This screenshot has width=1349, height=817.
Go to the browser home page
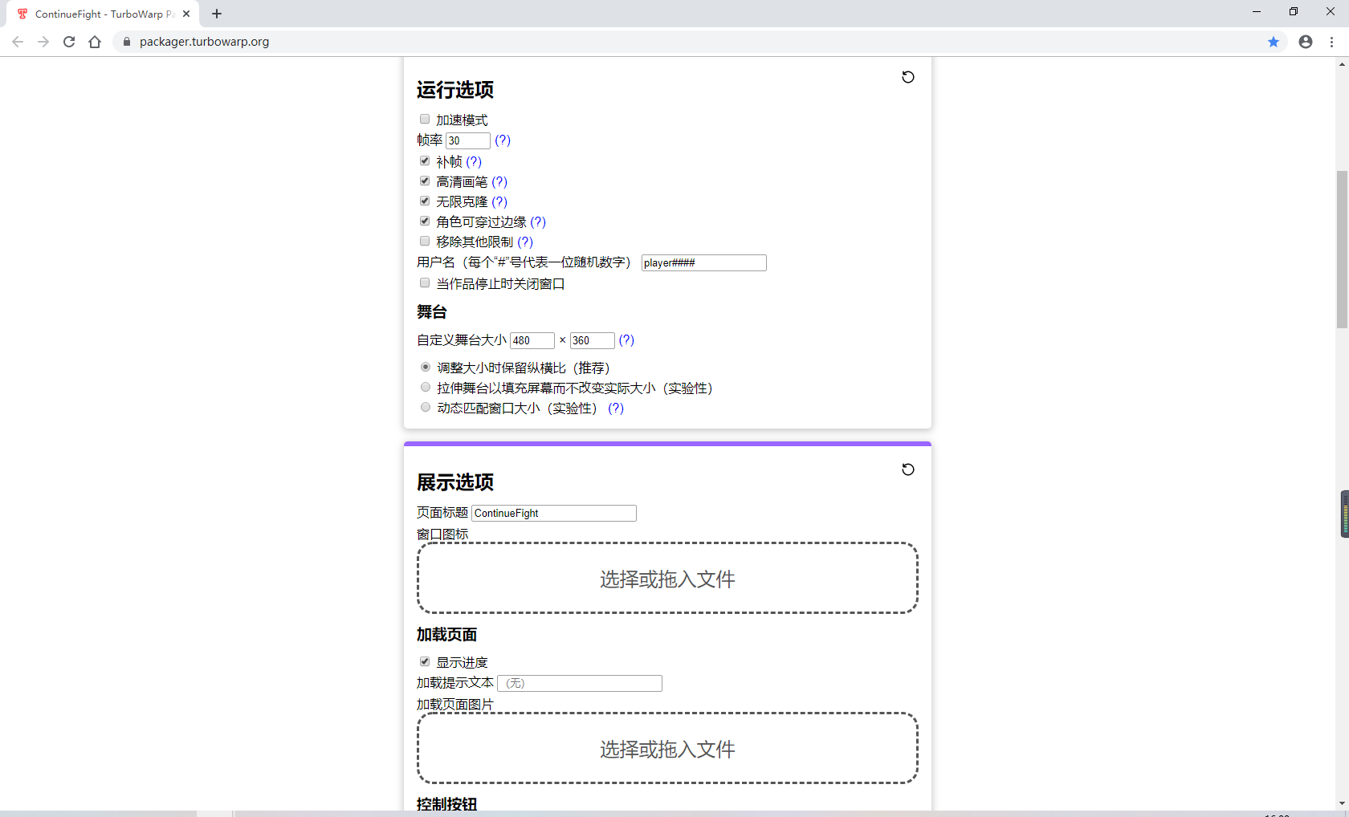[95, 42]
